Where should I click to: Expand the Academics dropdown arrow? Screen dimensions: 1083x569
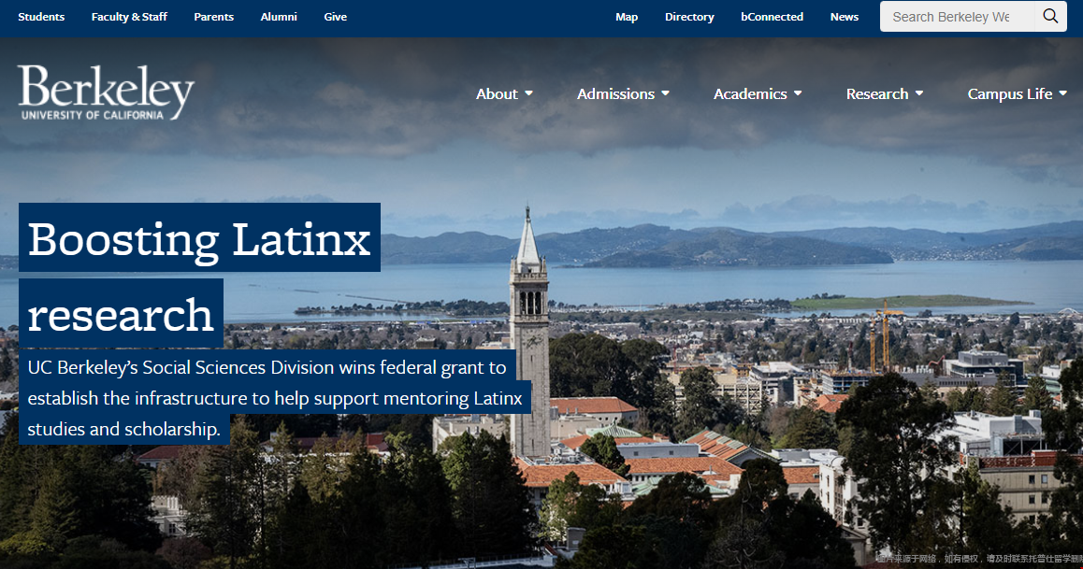798,93
